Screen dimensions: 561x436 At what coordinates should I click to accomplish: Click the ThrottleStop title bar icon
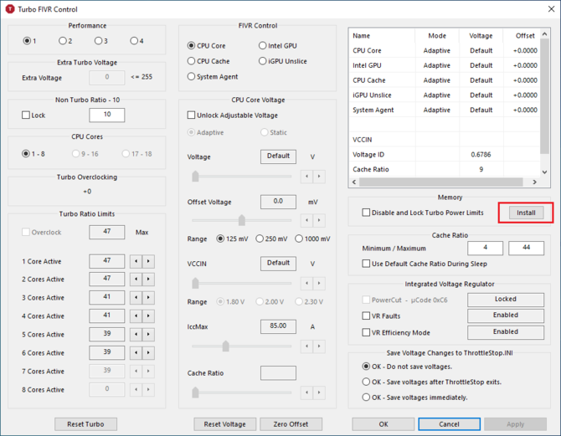pos(10,9)
